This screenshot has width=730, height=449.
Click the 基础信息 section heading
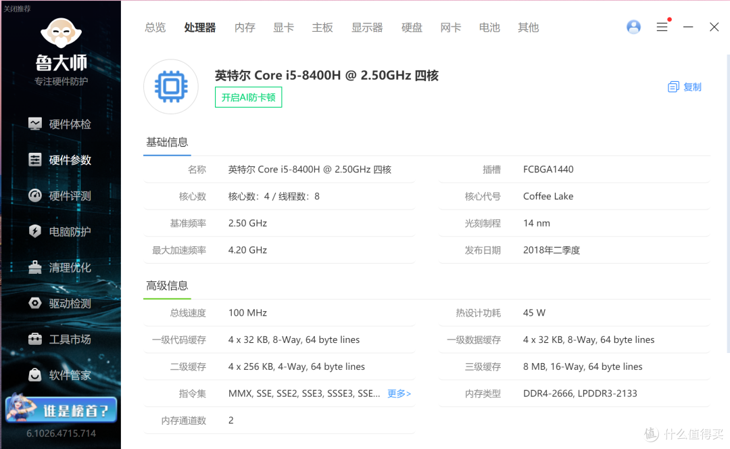tap(167, 142)
